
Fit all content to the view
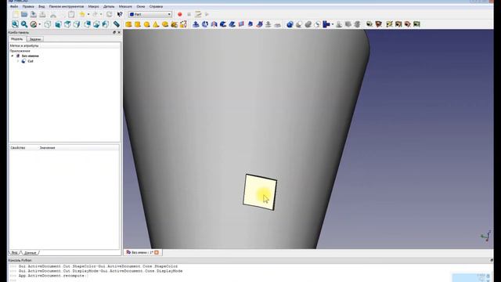(15, 24)
